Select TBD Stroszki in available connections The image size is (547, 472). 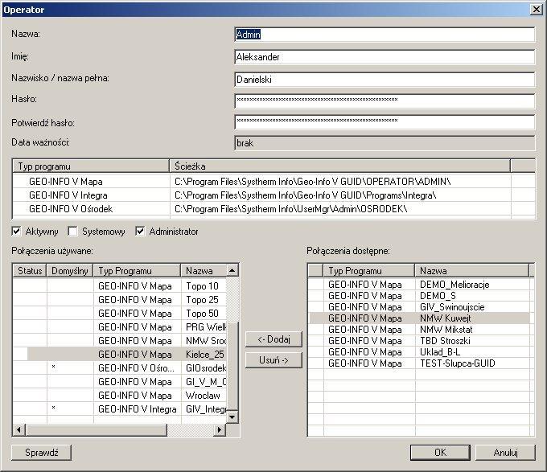tap(420, 341)
